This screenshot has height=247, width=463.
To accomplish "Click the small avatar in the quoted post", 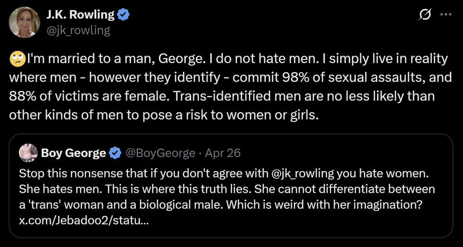I will 28,153.
